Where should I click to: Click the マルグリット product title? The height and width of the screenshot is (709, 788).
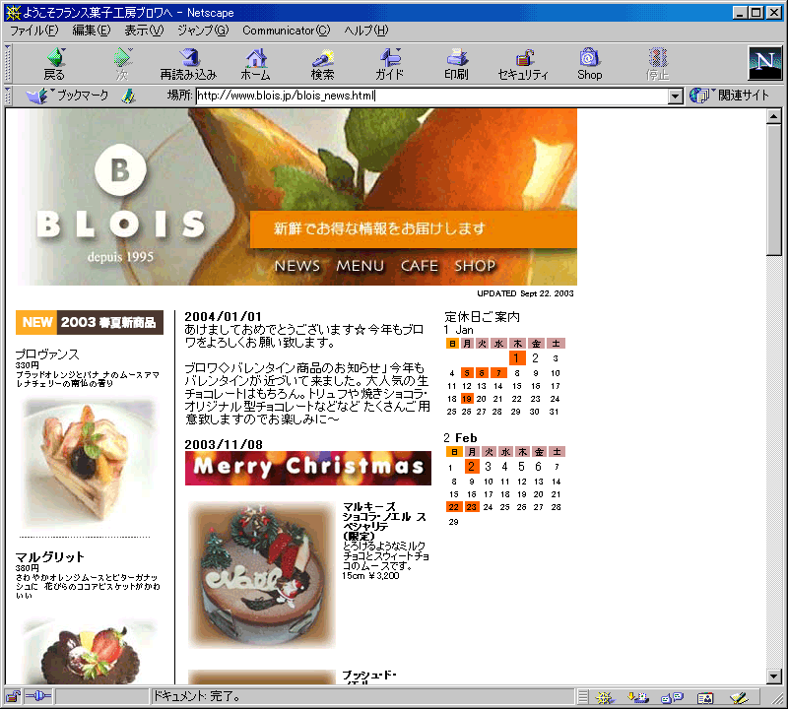click(50, 556)
